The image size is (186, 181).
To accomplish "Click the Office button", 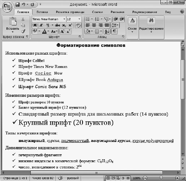I will (x=7, y=7).
